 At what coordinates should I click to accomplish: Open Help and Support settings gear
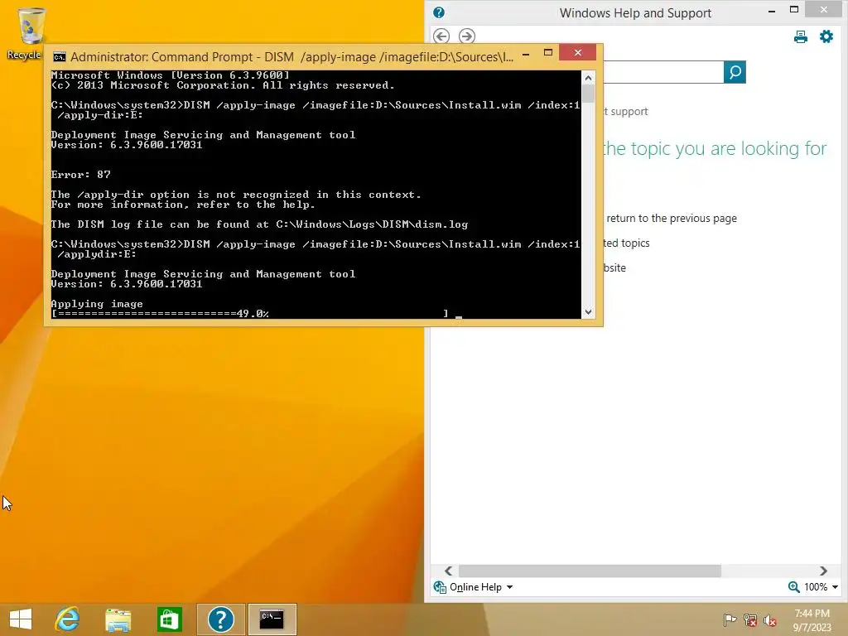(826, 36)
